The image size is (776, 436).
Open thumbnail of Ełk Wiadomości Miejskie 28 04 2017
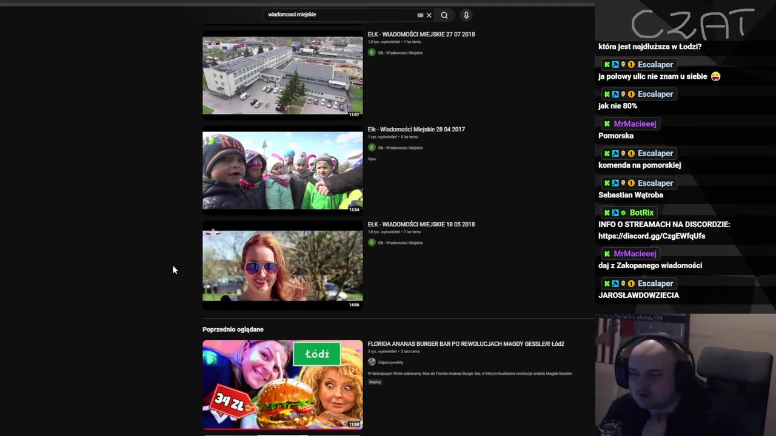pyautogui.click(x=283, y=171)
